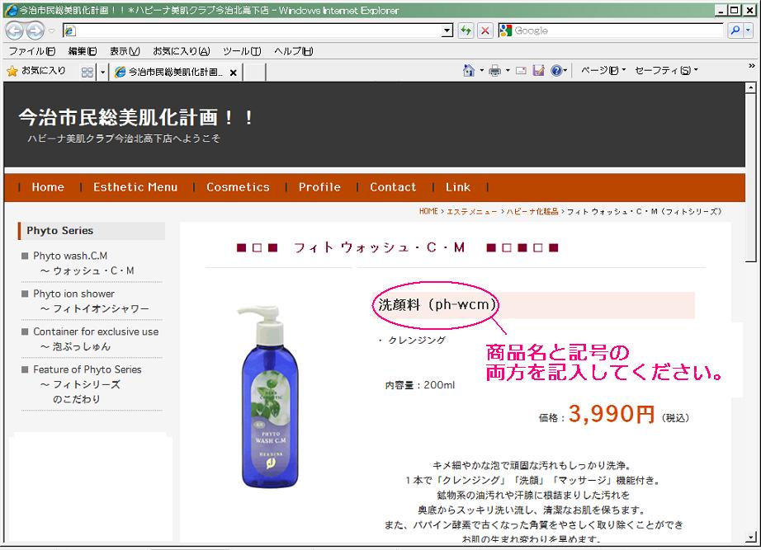Image resolution: width=761 pixels, height=550 pixels.
Task: Open the 編集(E) menu
Action: click(x=82, y=51)
